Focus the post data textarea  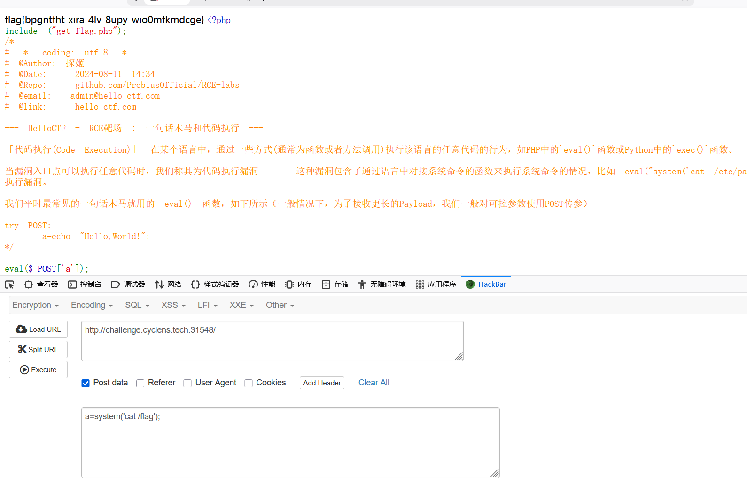tap(290, 443)
